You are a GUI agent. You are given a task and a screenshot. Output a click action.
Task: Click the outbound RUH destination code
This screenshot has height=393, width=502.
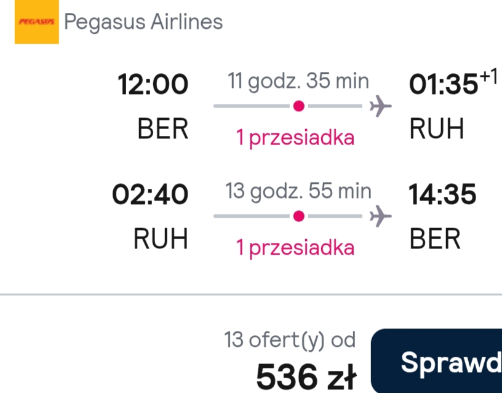437,129
